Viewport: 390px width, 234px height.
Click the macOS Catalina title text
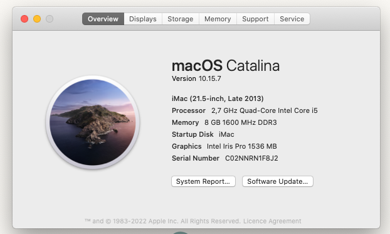point(226,66)
